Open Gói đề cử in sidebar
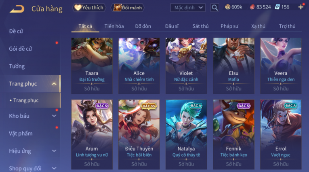309x172 pixels. point(21,49)
